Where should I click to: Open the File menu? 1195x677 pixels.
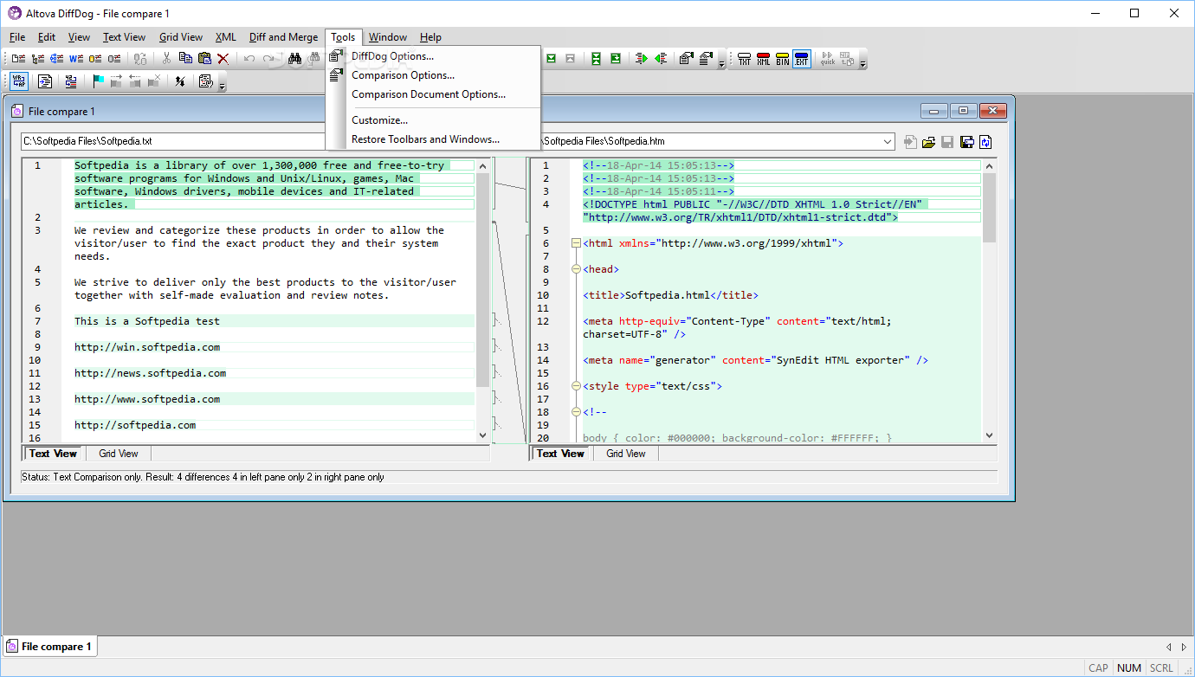click(17, 37)
